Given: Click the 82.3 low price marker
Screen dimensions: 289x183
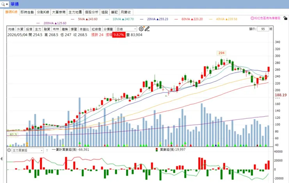Looking at the screenshot, I should click(13, 135).
